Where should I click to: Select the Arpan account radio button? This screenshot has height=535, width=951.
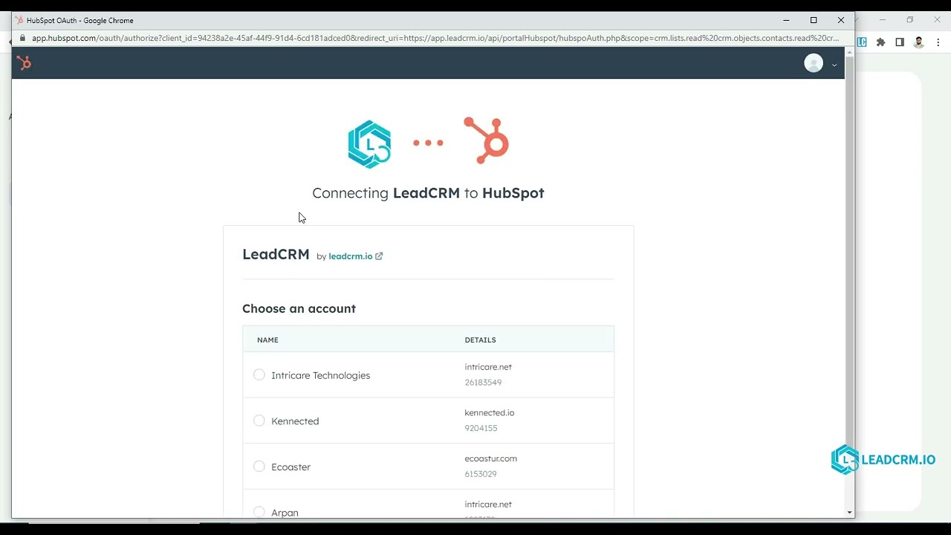coord(259,512)
